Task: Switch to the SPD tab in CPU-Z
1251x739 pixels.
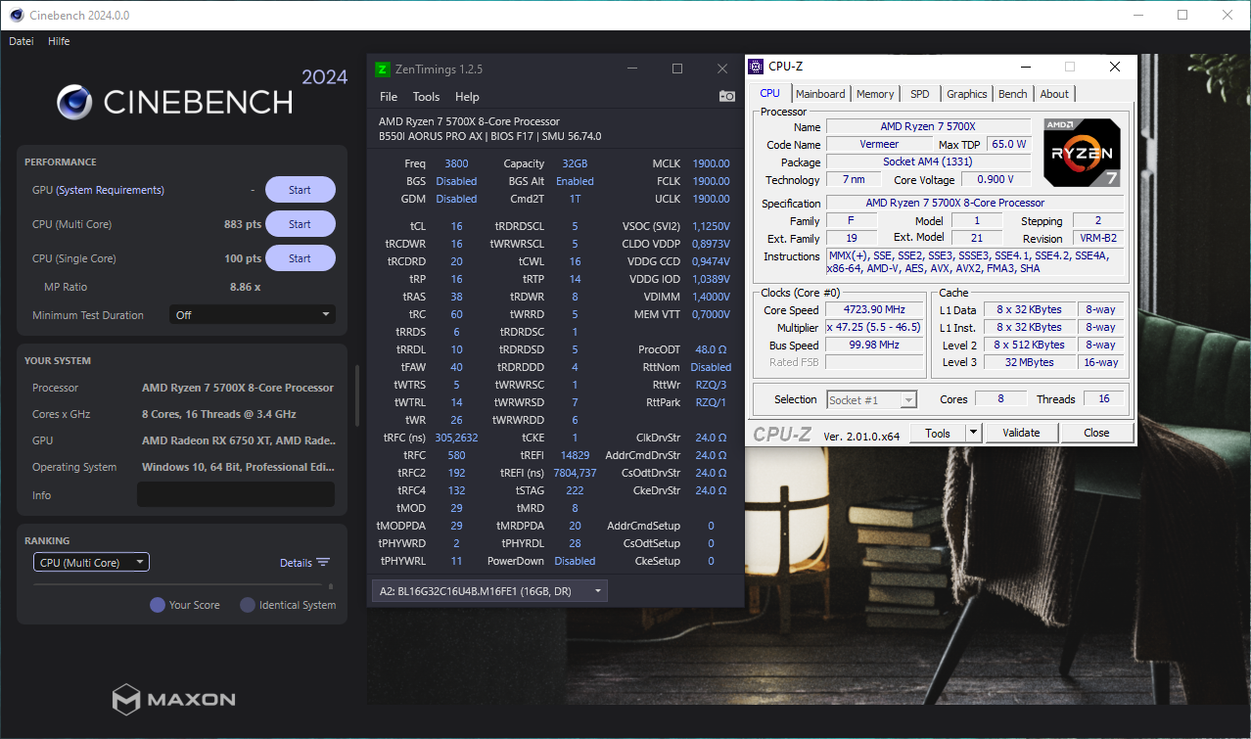Action: point(920,94)
